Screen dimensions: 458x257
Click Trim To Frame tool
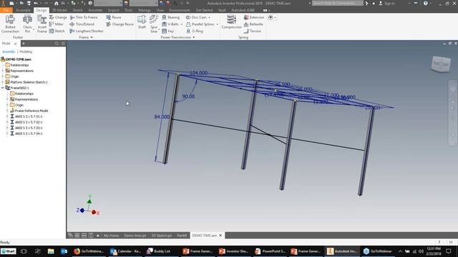point(84,17)
